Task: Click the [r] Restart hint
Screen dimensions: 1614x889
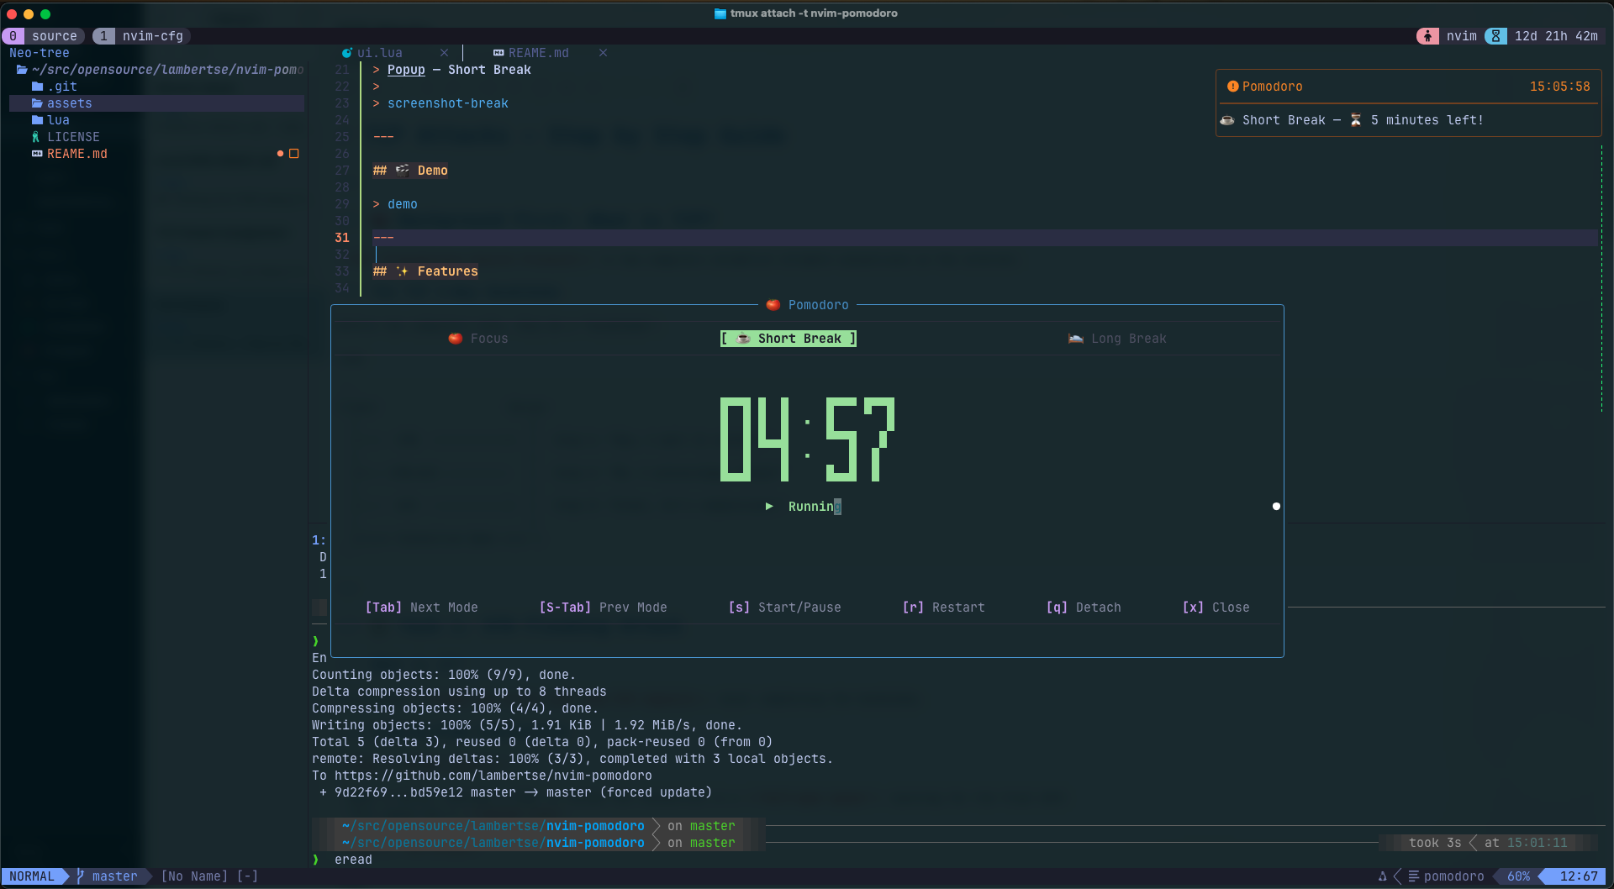Action: coord(943,608)
